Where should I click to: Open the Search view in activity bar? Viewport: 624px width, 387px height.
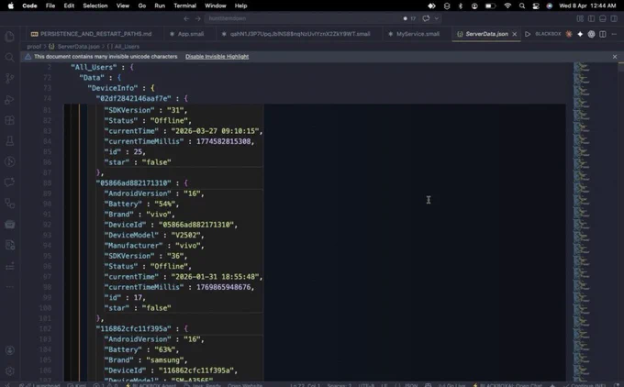(9, 58)
